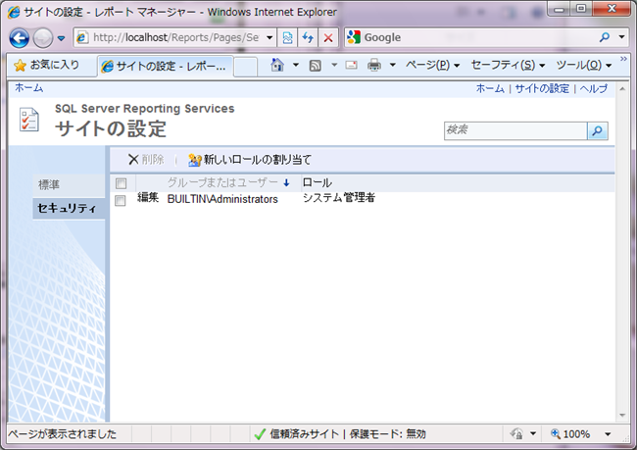Image resolution: width=637 pixels, height=450 pixels.
Task: Go back with the browser Back arrow
Action: pyautogui.click(x=19, y=38)
